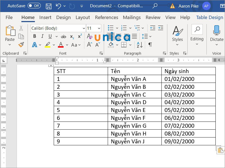Switch to the Layout tab
This screenshot has height=168, width=225.
coord(83,17)
